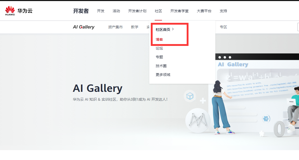299x160 pixels.
Task: Click the Huawei Cloud logo
Action: pos(19,11)
